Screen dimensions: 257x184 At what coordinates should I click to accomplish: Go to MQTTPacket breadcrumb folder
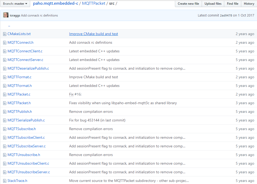pos(94,3)
